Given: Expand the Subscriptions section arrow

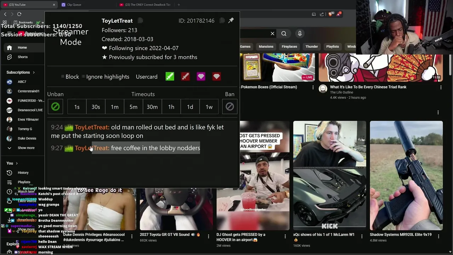Looking at the screenshot, I should click(x=34, y=72).
